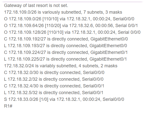Select the 172.18.109.0/26 variously subnetted line

point(63,12)
